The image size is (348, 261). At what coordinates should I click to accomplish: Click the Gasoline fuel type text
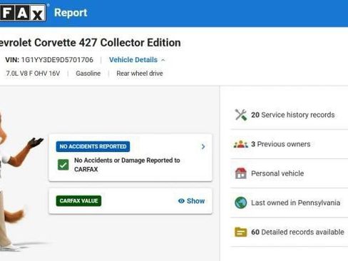point(88,73)
